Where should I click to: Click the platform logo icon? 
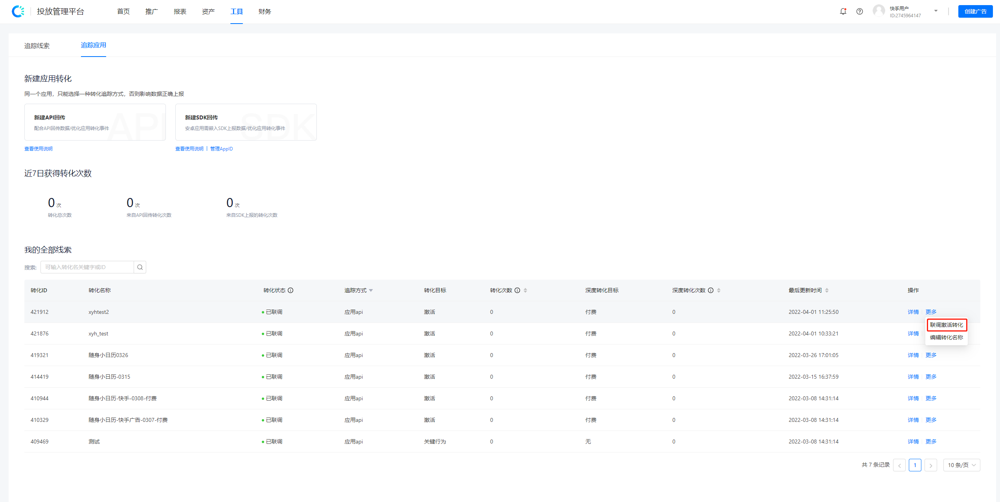coord(18,11)
